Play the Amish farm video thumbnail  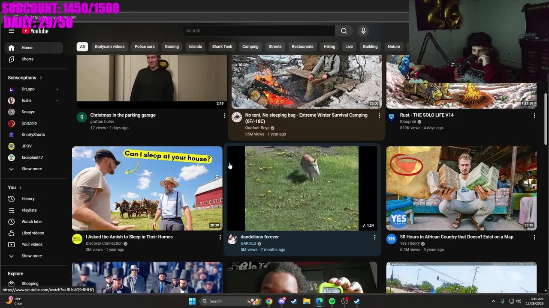pyautogui.click(x=147, y=189)
